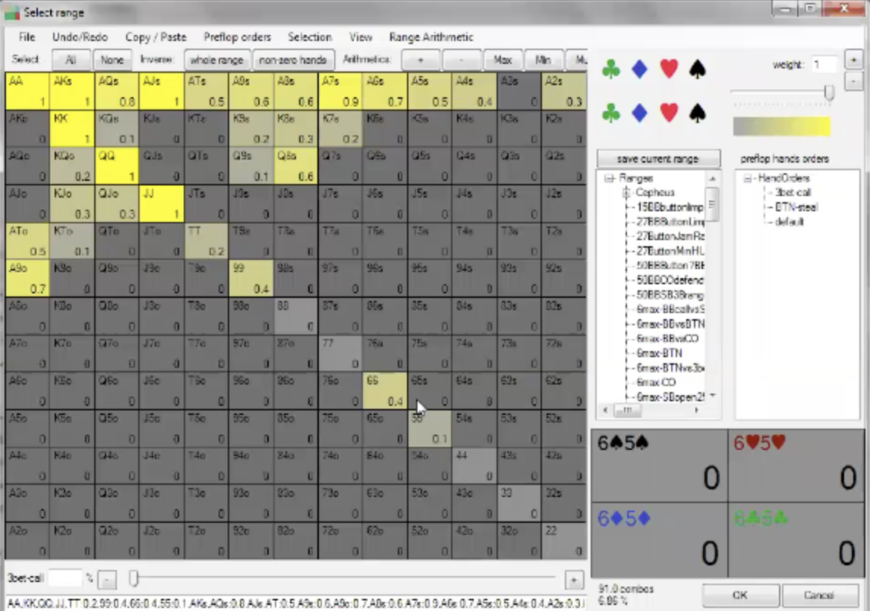
Task: Toggle the 6♥5♥ suited combo
Action: [x=797, y=466]
